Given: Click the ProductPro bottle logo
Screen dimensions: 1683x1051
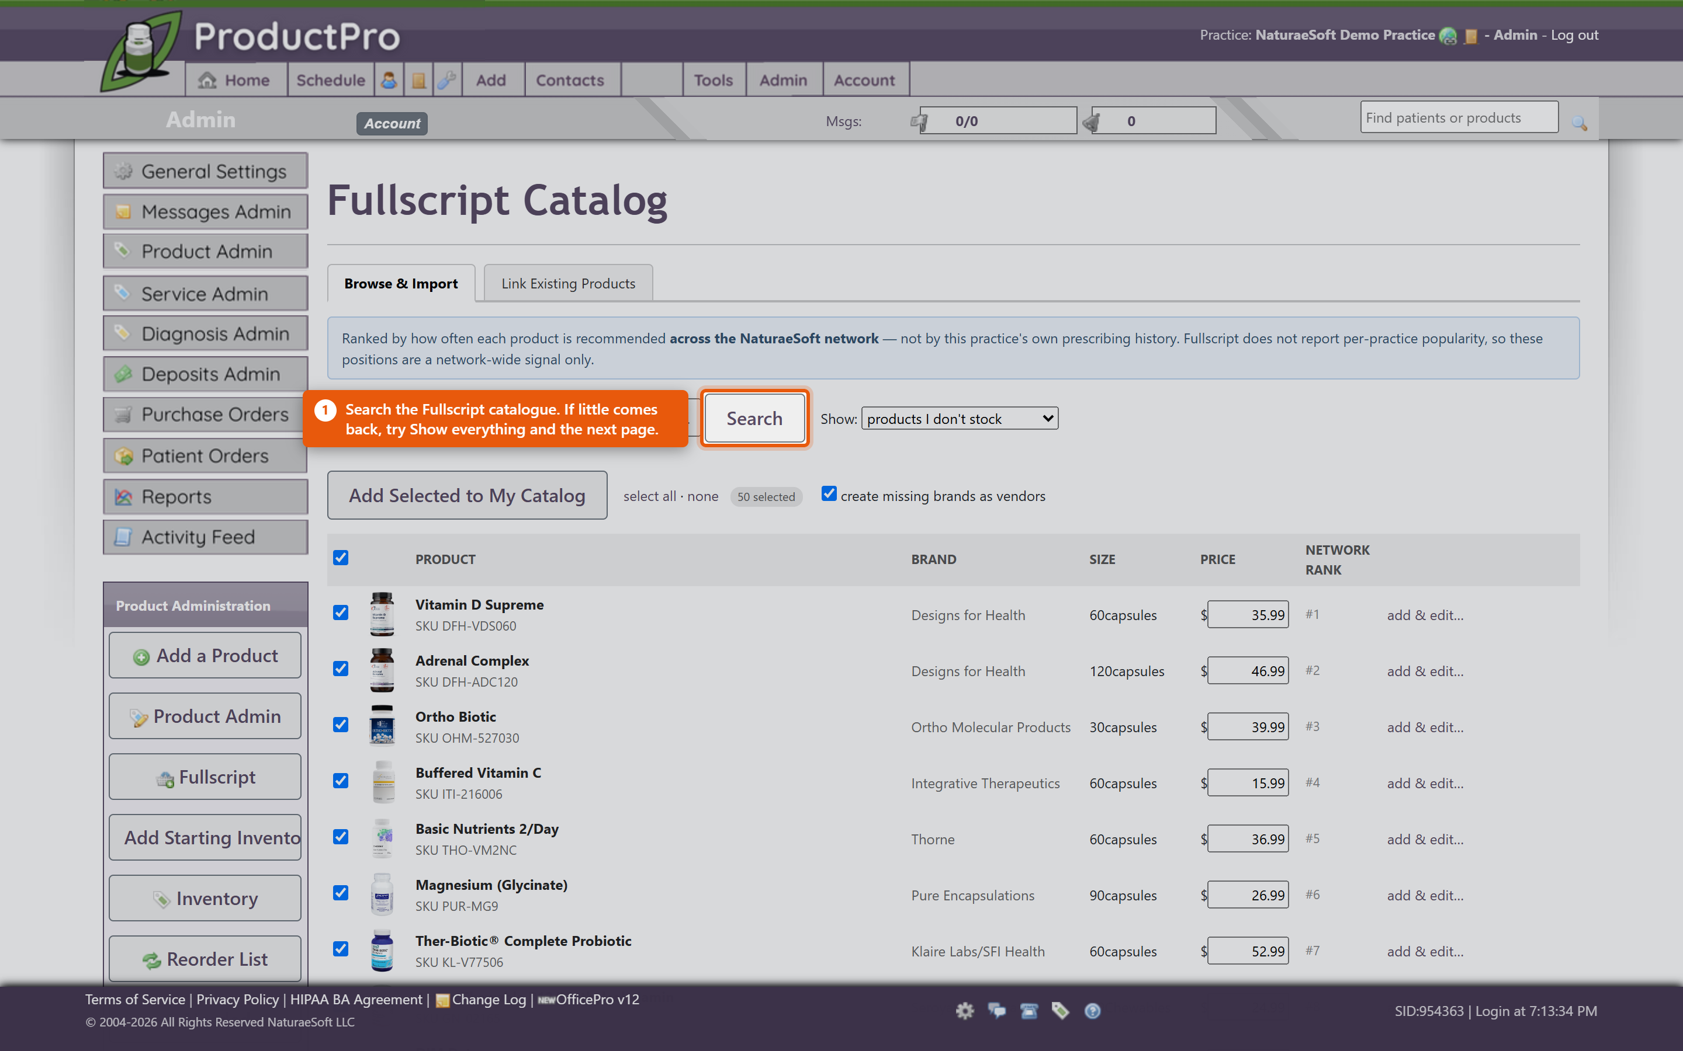Looking at the screenshot, I should pos(141,51).
